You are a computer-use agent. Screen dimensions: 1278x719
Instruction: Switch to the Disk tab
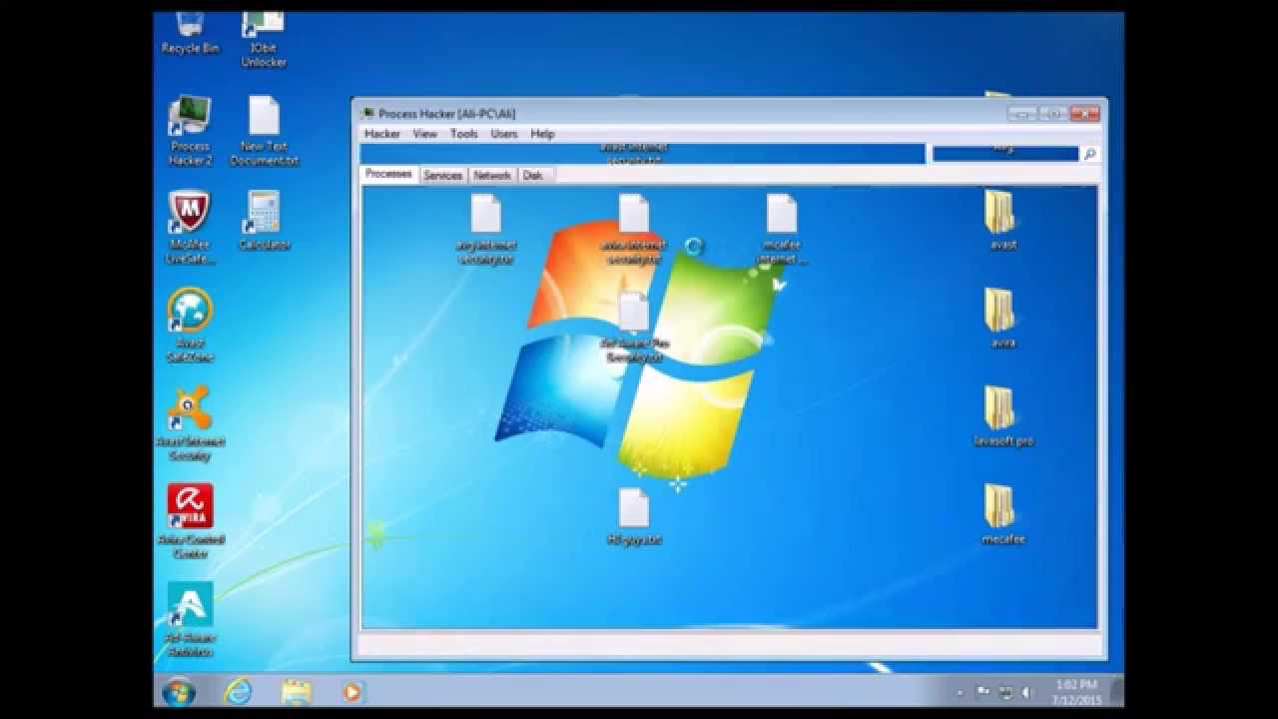[x=533, y=175]
